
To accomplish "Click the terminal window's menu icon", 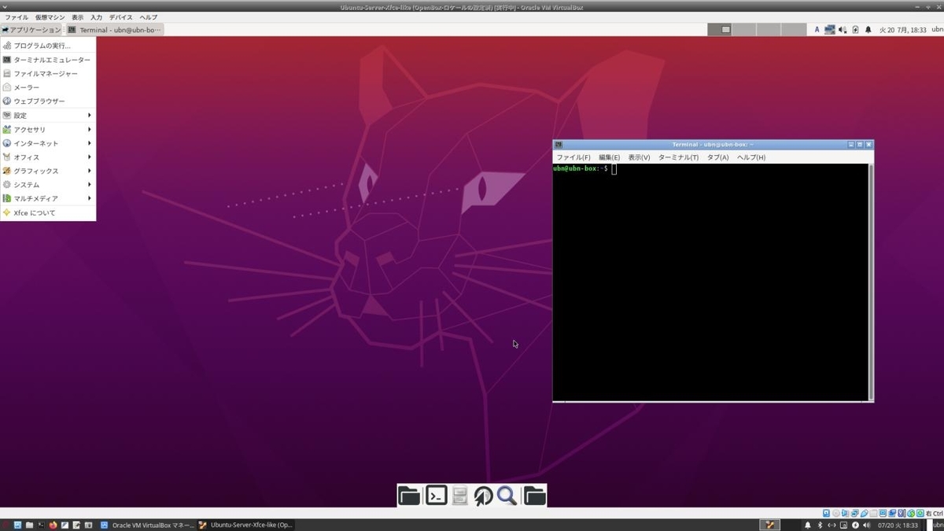I will coord(559,145).
